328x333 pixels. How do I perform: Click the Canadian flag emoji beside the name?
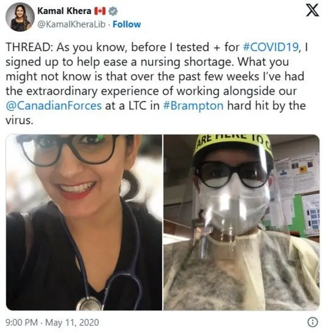pos(99,11)
